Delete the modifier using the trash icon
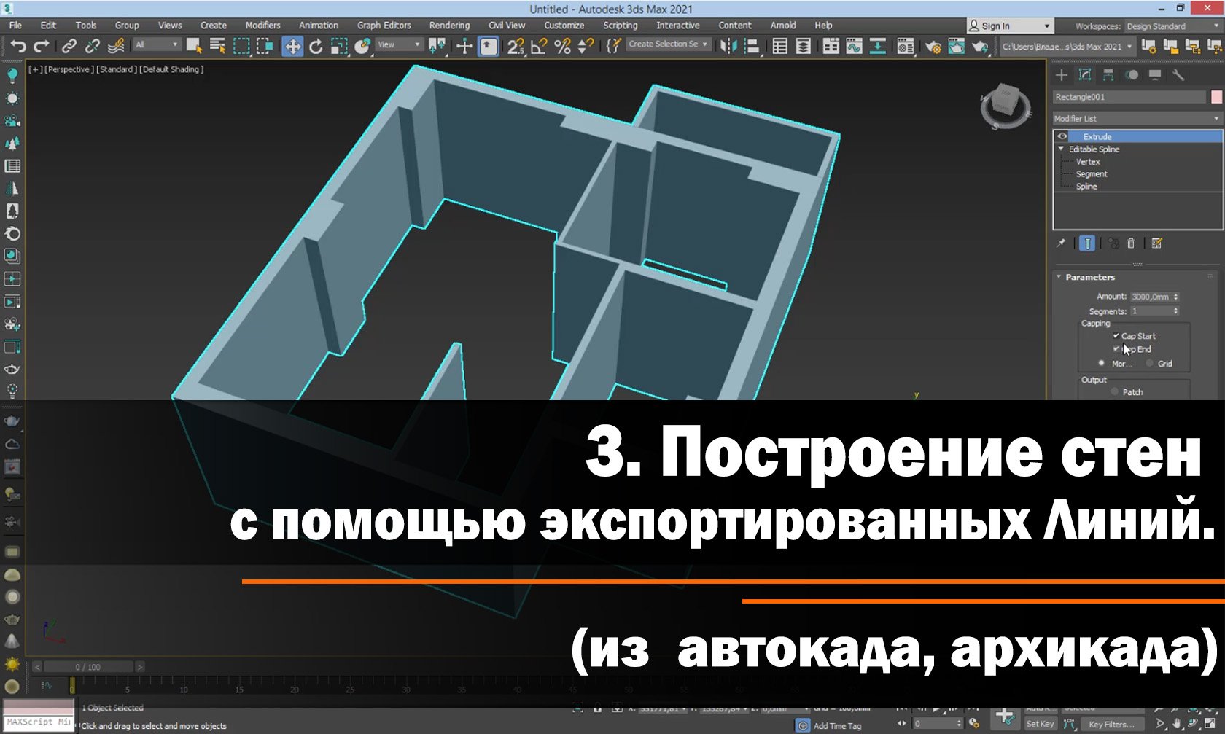 pyautogui.click(x=1131, y=244)
